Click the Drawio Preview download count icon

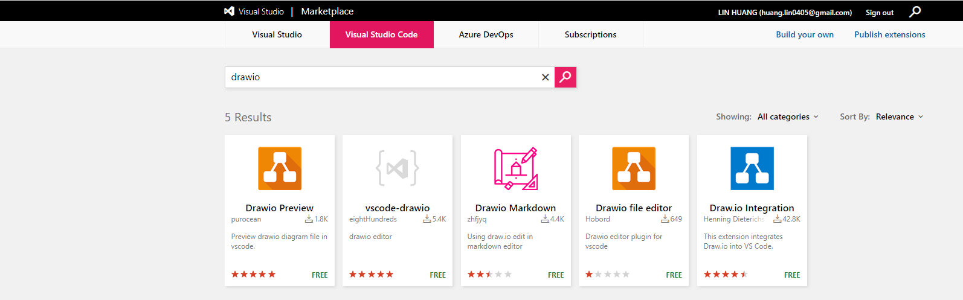point(309,219)
